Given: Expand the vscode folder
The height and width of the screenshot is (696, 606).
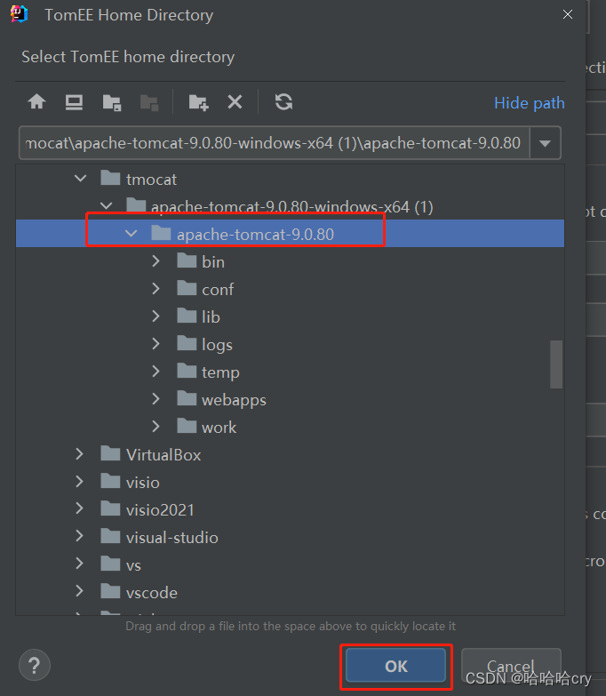Looking at the screenshot, I should (x=79, y=591).
